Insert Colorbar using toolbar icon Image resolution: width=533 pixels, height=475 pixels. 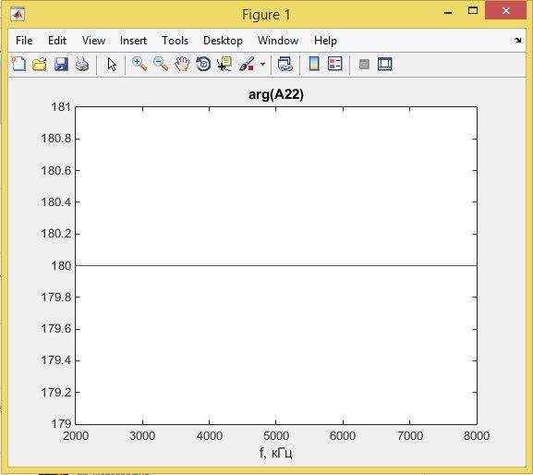[x=314, y=64]
